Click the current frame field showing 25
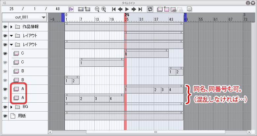257x136 pixels. 12,9
